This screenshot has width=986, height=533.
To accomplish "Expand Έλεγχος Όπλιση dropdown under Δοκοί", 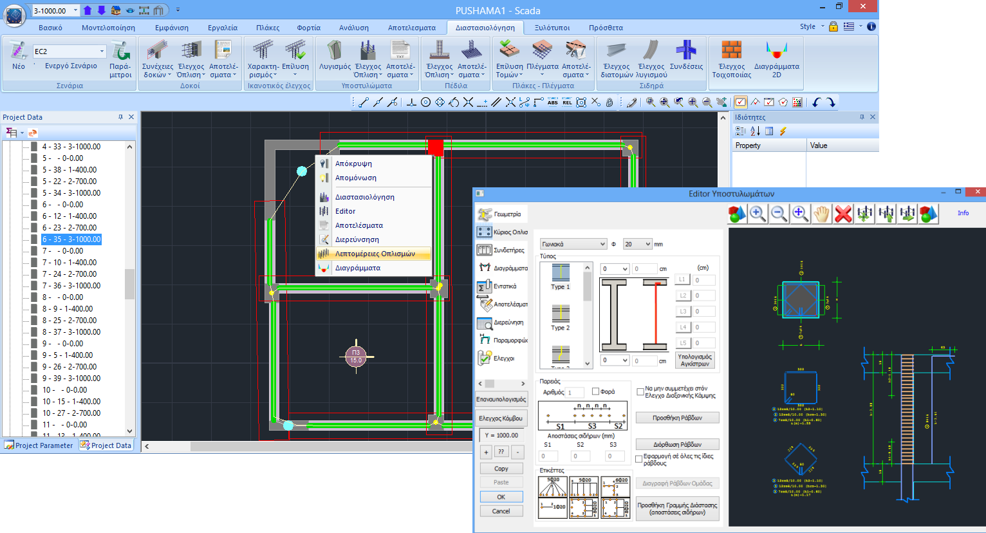I will (x=203, y=75).
